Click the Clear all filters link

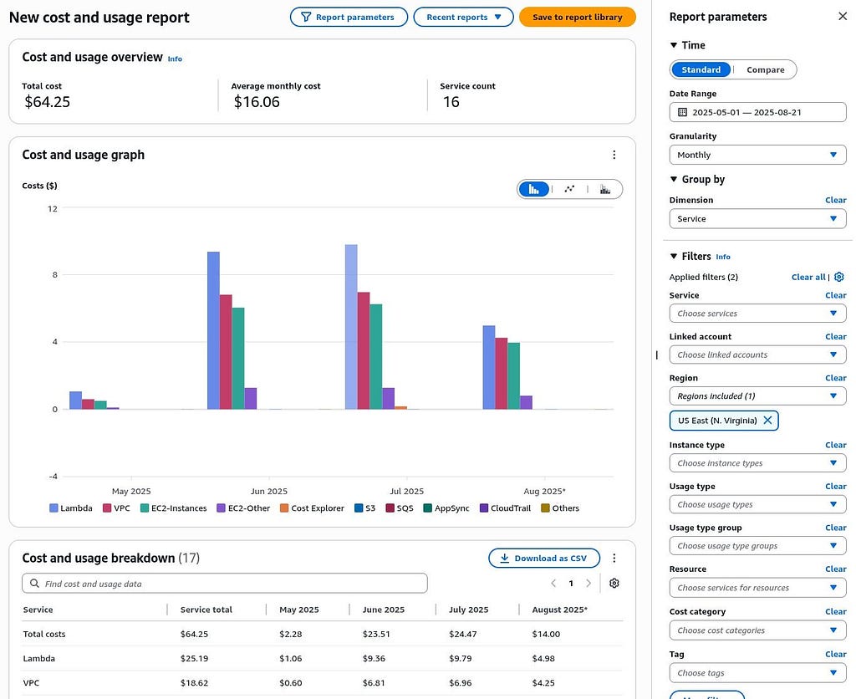808,277
